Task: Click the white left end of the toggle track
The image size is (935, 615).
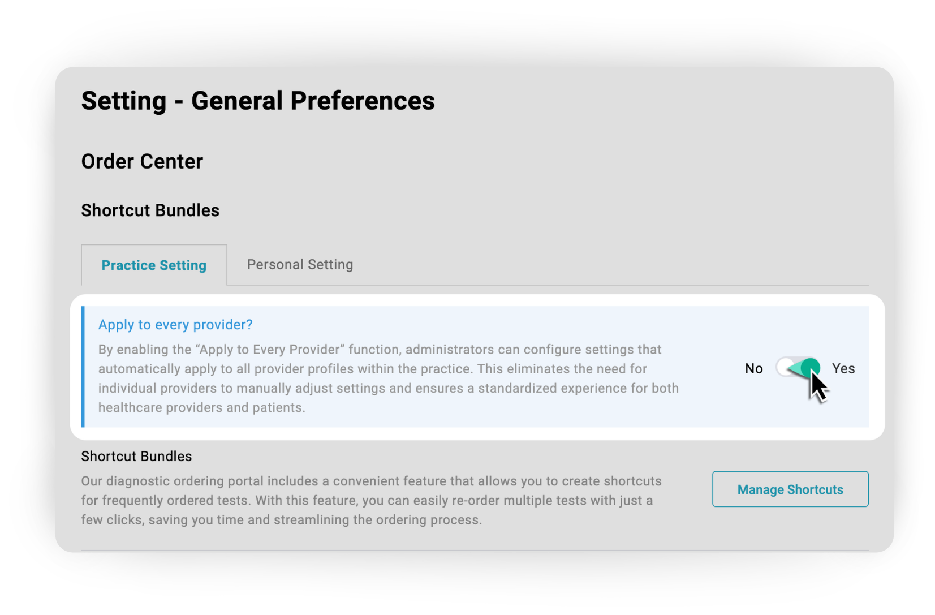Action: click(784, 368)
